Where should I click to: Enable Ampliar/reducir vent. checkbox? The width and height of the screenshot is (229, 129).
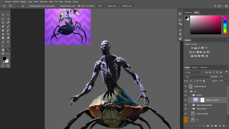(58, 6)
